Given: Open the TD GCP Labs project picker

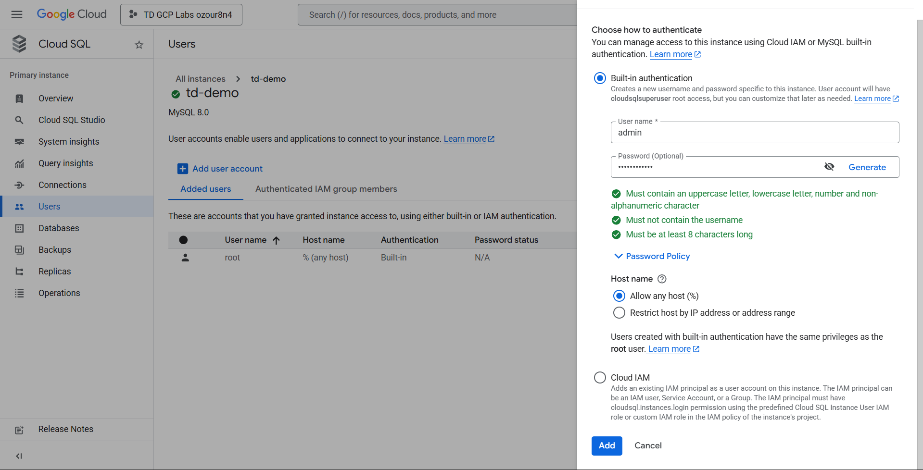Looking at the screenshot, I should click(x=181, y=15).
